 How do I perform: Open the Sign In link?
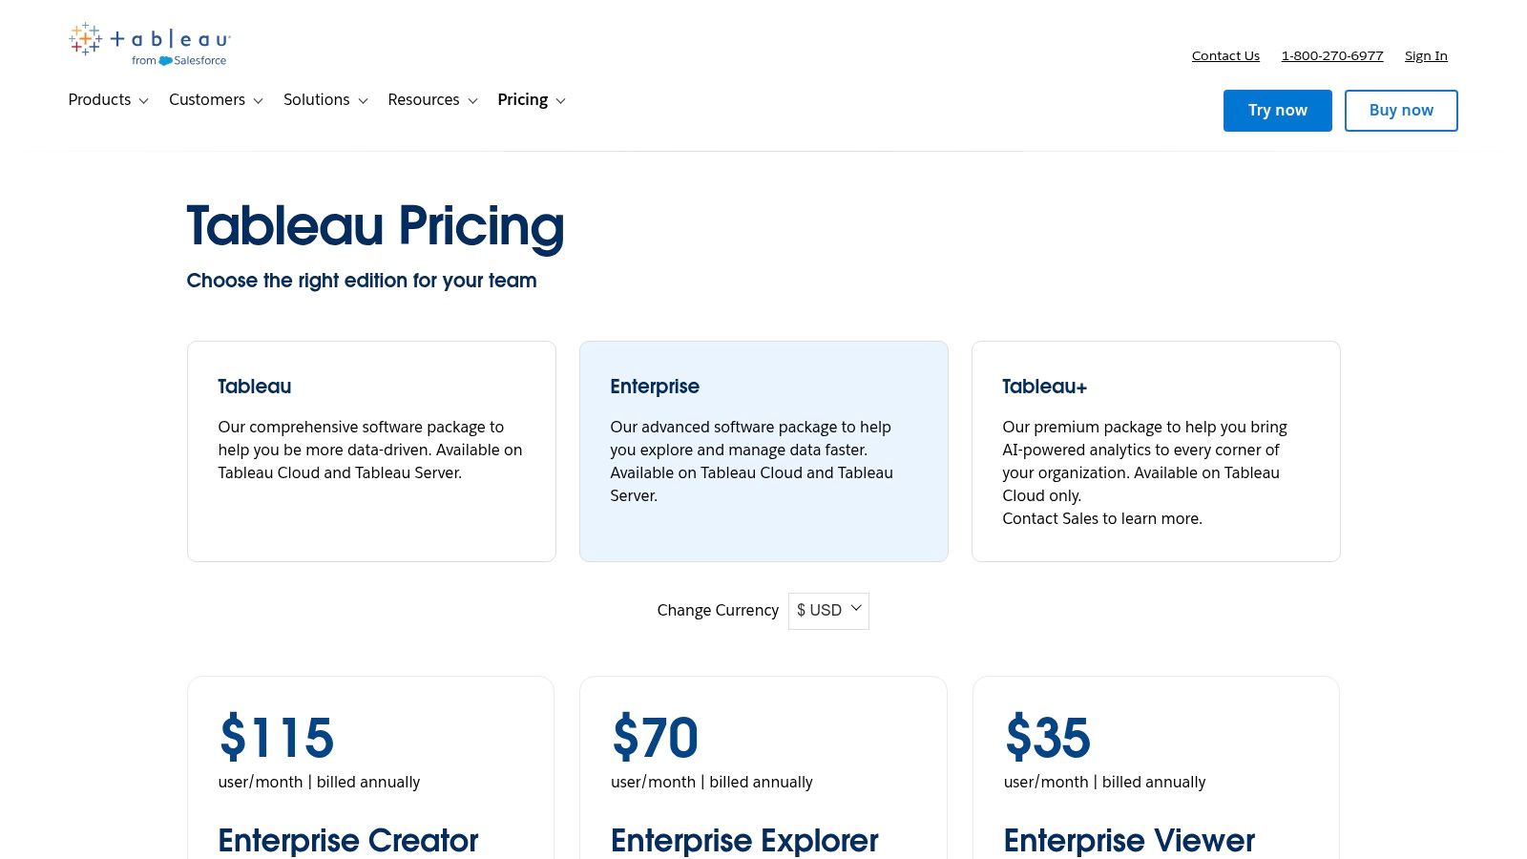click(x=1426, y=56)
